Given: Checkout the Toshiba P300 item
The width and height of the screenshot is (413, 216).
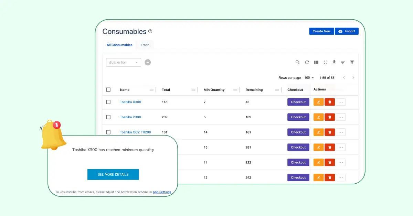Looking at the screenshot, I should [x=298, y=117].
